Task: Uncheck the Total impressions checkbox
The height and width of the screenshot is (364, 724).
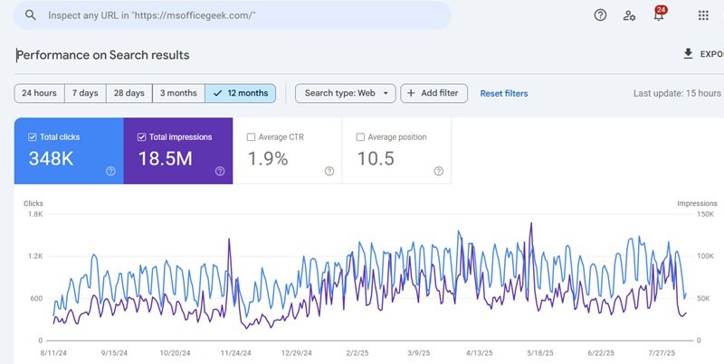Action: 142,137
